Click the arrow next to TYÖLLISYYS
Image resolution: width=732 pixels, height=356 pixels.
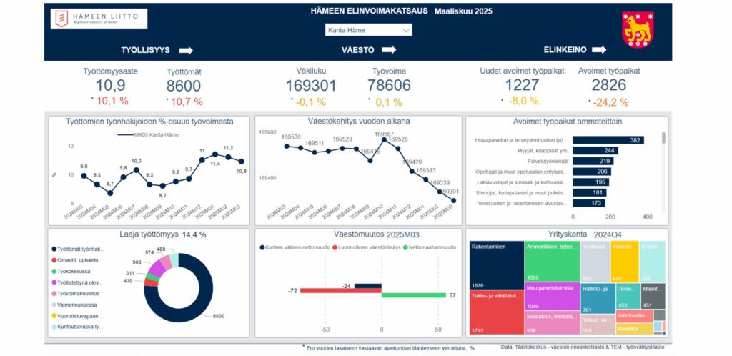click(186, 50)
